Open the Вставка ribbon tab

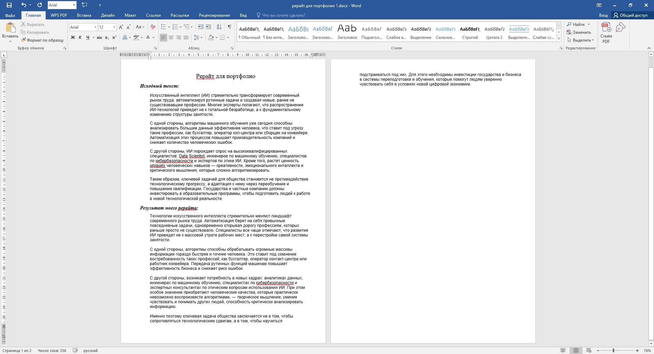tap(84, 15)
